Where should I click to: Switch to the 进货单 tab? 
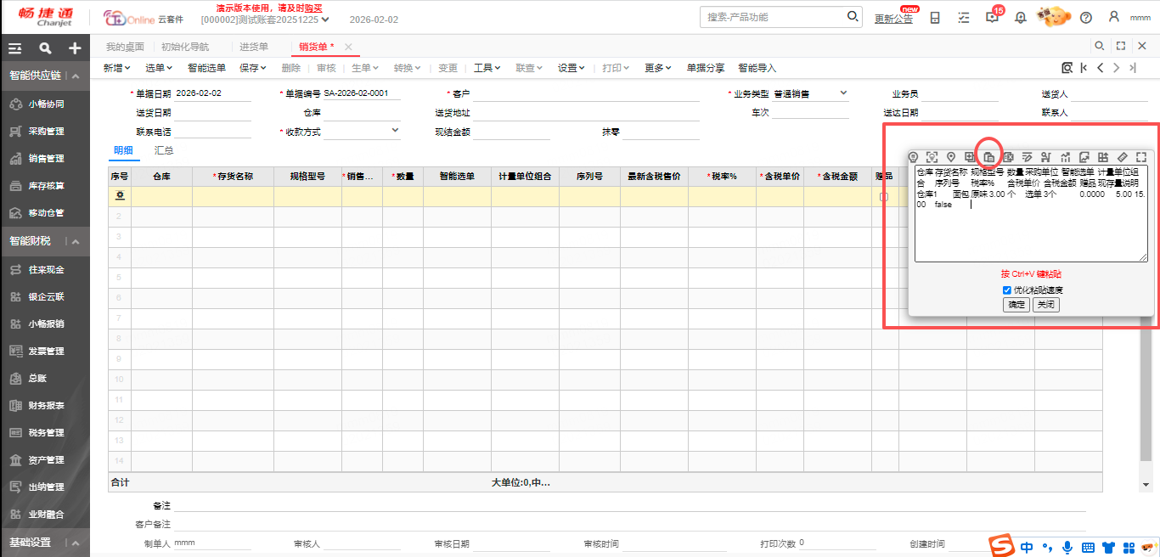(253, 47)
